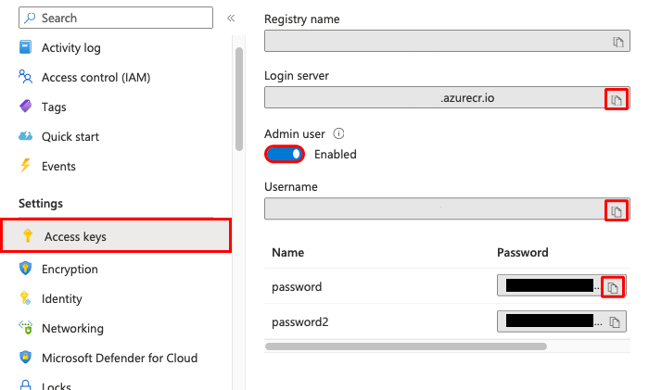Copy the Login server address
The width and height of the screenshot is (649, 390).
617,100
